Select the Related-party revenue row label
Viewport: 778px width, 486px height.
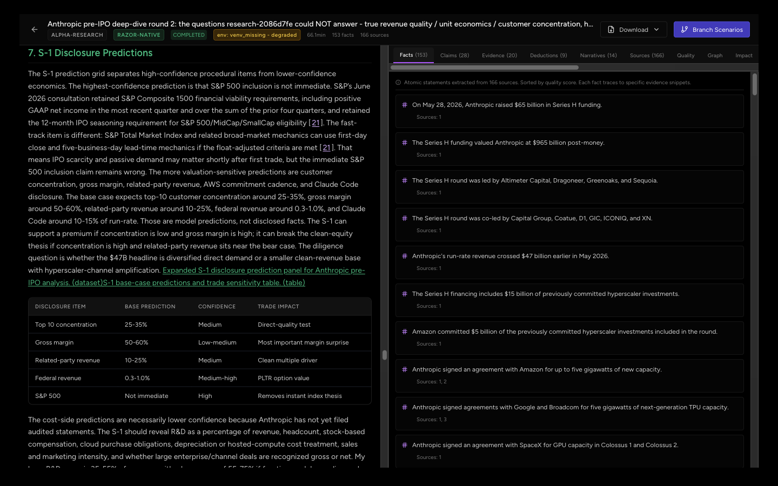pyautogui.click(x=68, y=360)
